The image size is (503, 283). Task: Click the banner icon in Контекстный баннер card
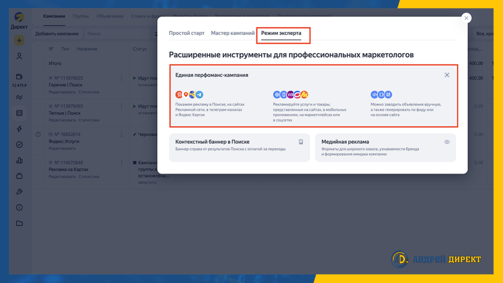click(301, 142)
